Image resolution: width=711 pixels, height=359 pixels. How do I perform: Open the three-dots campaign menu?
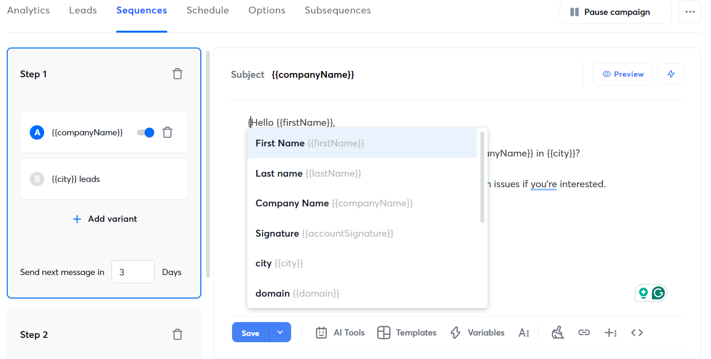click(x=690, y=12)
